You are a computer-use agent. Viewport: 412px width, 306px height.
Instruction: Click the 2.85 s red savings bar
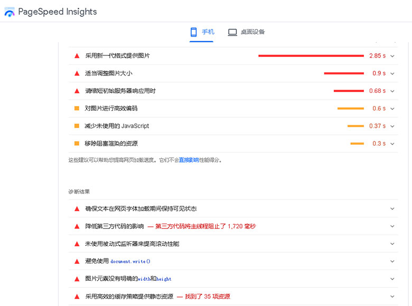(311, 55)
